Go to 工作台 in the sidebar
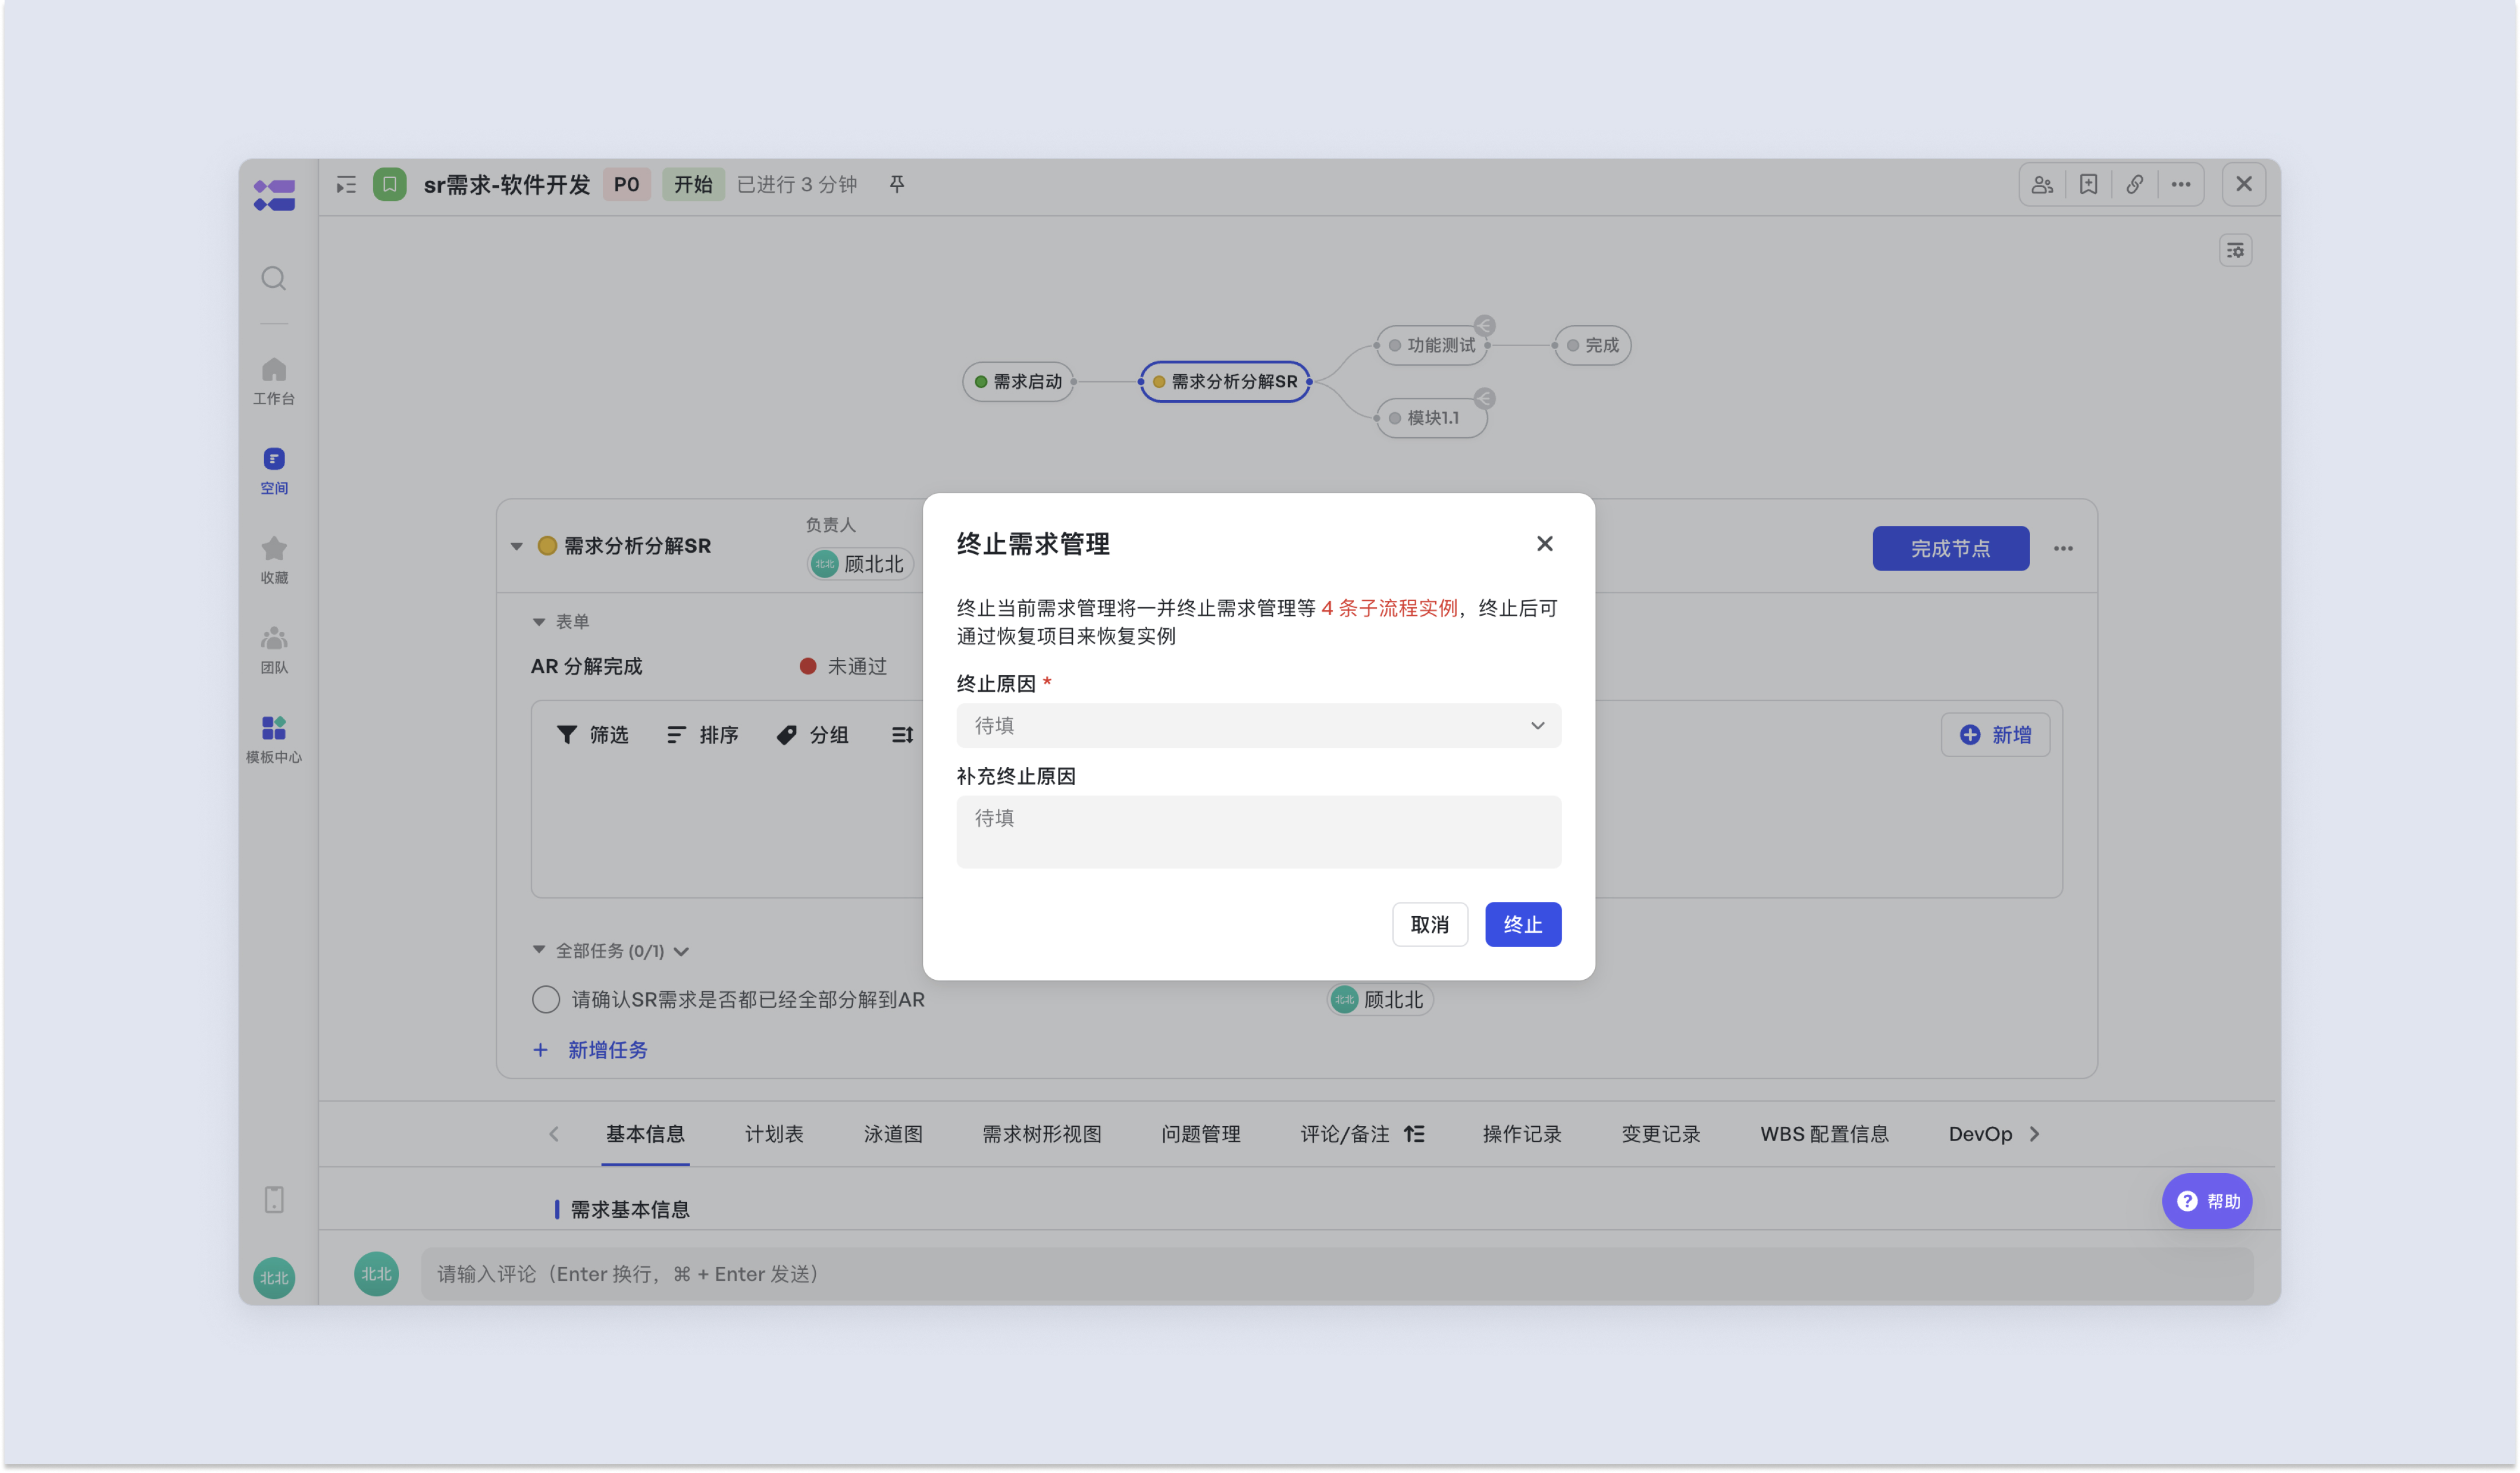Viewport: 2520px width, 1473px height. pyautogui.click(x=274, y=382)
